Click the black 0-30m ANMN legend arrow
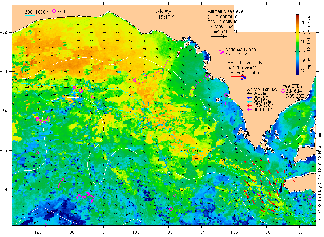 tap(249, 93)
